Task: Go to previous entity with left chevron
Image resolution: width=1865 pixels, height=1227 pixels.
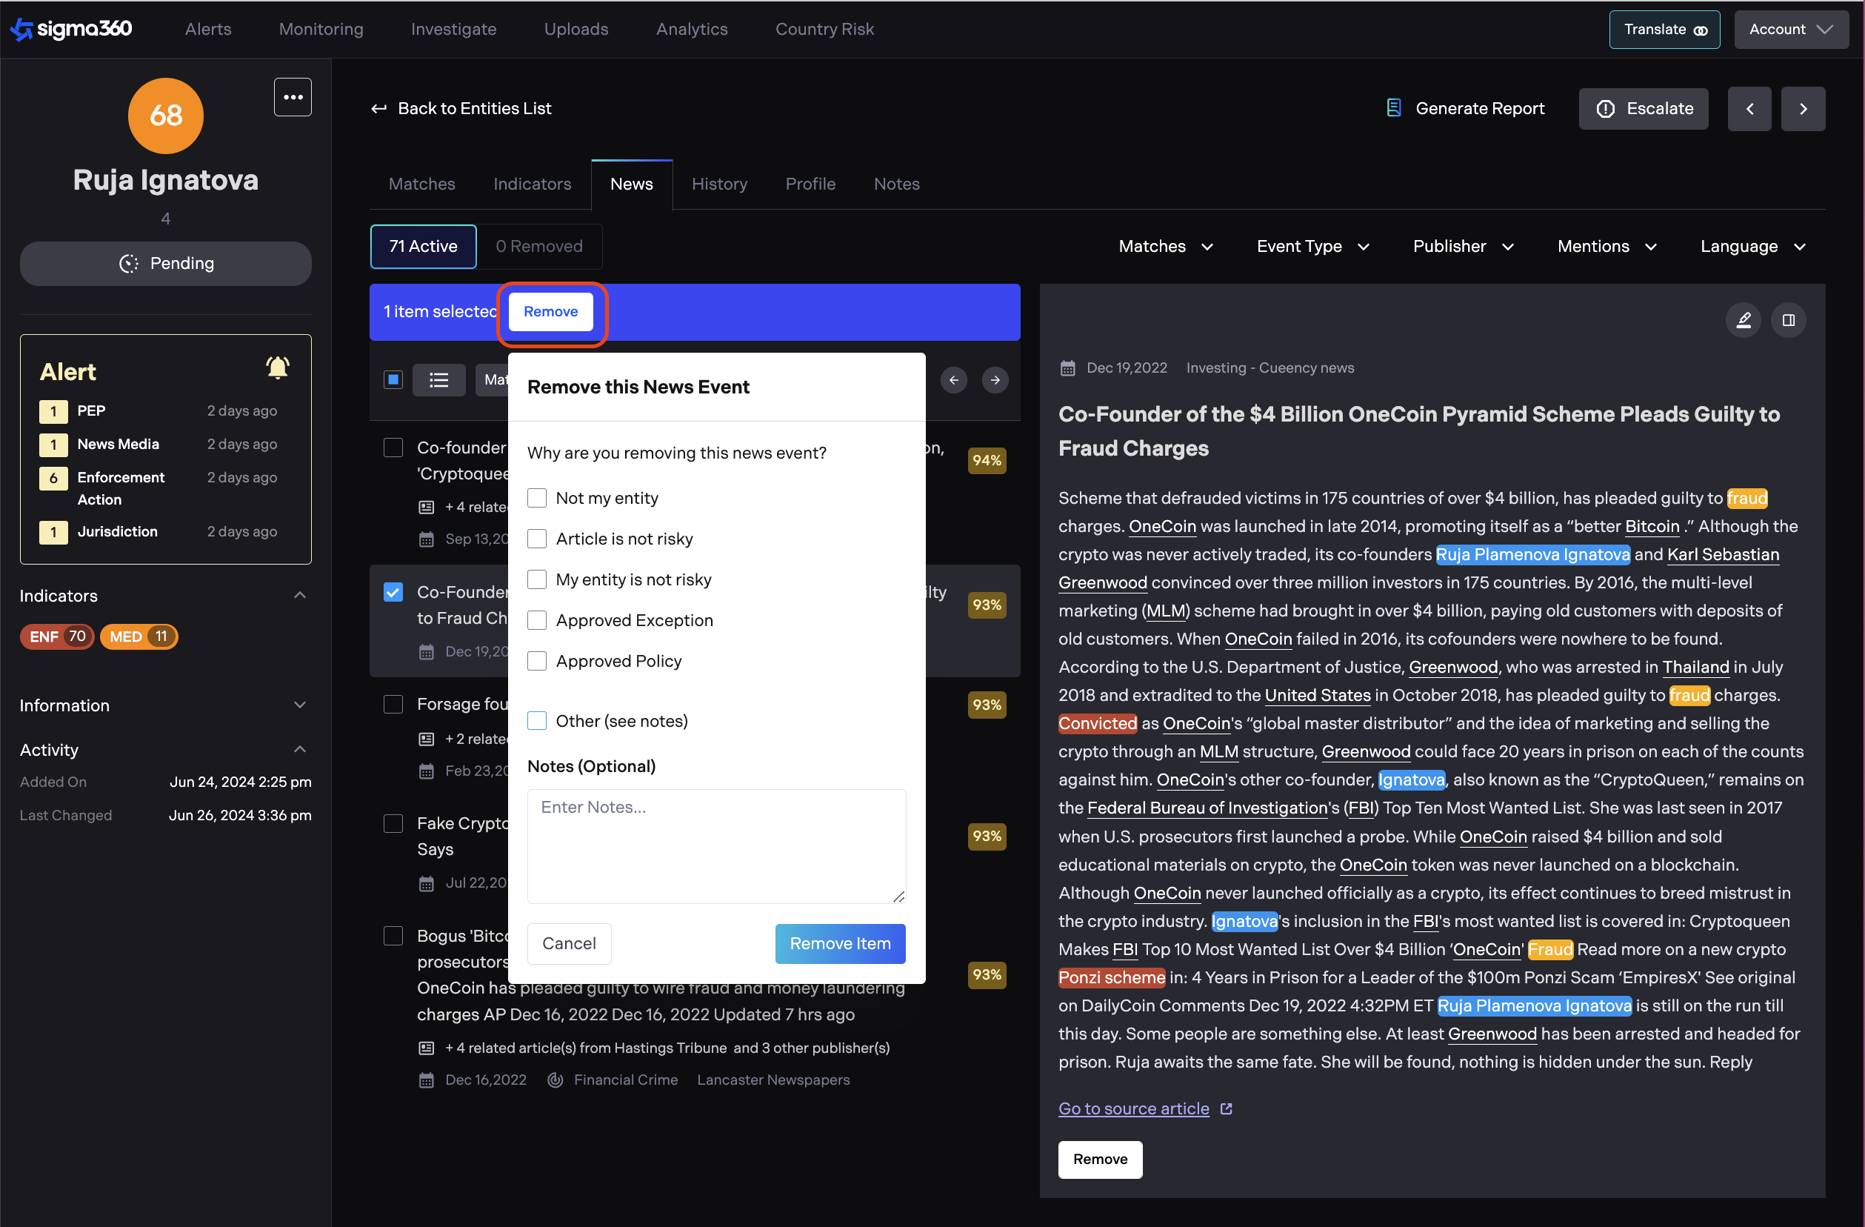Action: coord(1749,109)
